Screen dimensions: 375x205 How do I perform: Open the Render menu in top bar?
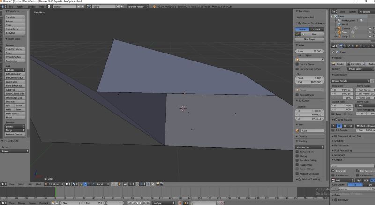point(20,7)
